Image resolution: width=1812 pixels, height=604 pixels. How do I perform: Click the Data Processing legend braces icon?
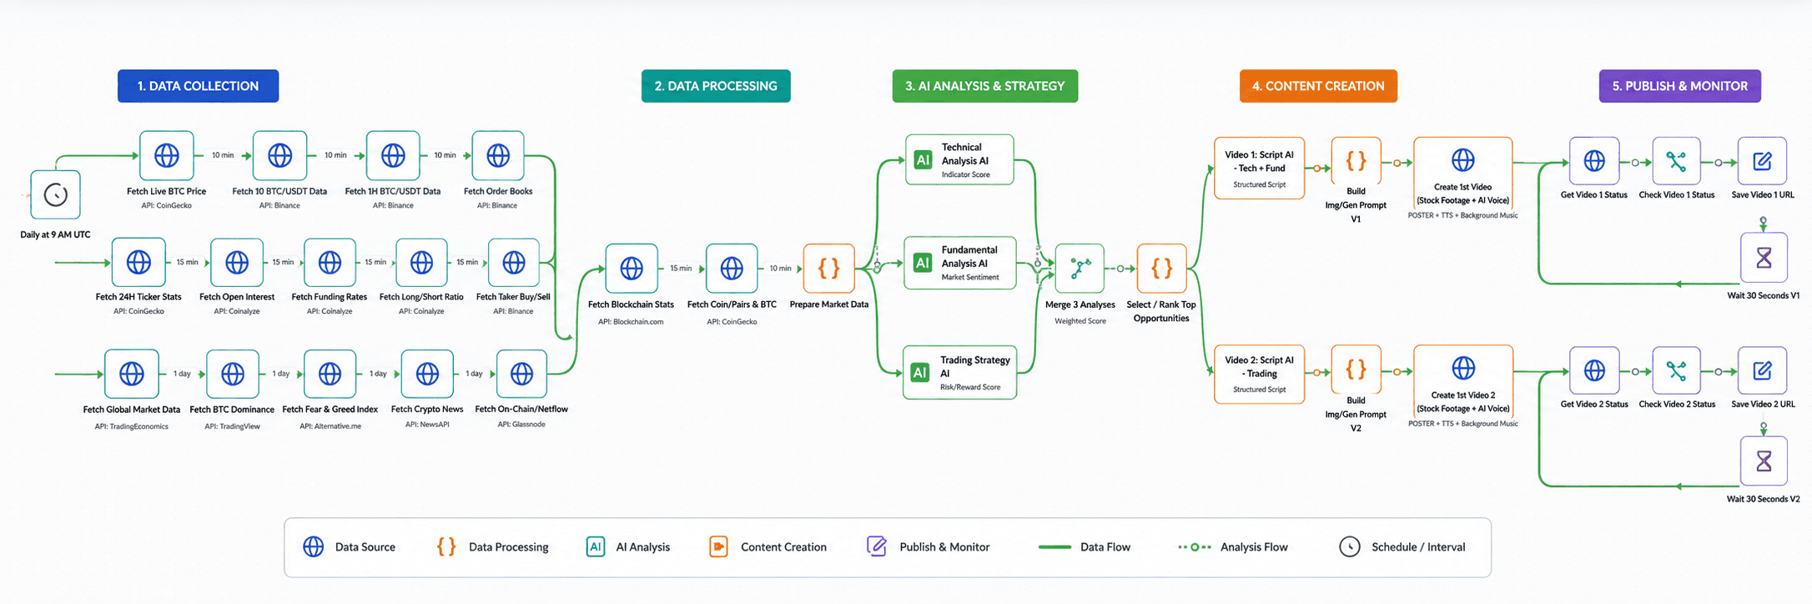pos(446,546)
